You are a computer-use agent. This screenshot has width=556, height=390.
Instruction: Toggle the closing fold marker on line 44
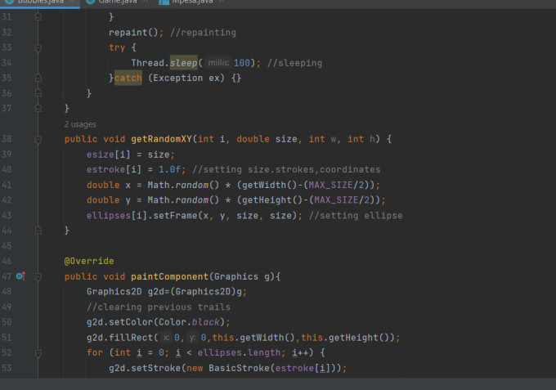pos(38,231)
